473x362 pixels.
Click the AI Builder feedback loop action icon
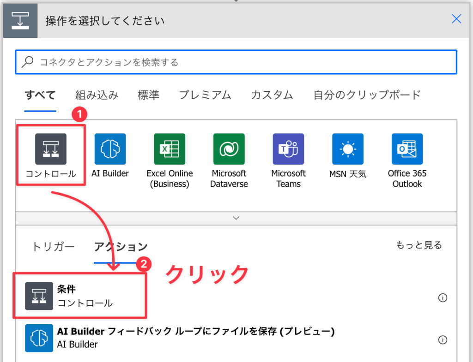pyautogui.click(x=39, y=338)
